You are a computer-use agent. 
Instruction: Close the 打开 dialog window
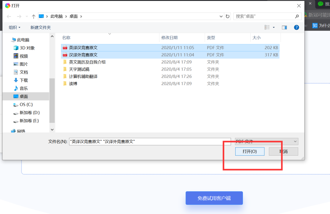299,6
